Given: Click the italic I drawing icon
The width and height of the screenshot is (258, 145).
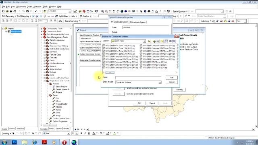Looking at the screenshot, I should coord(85,133).
